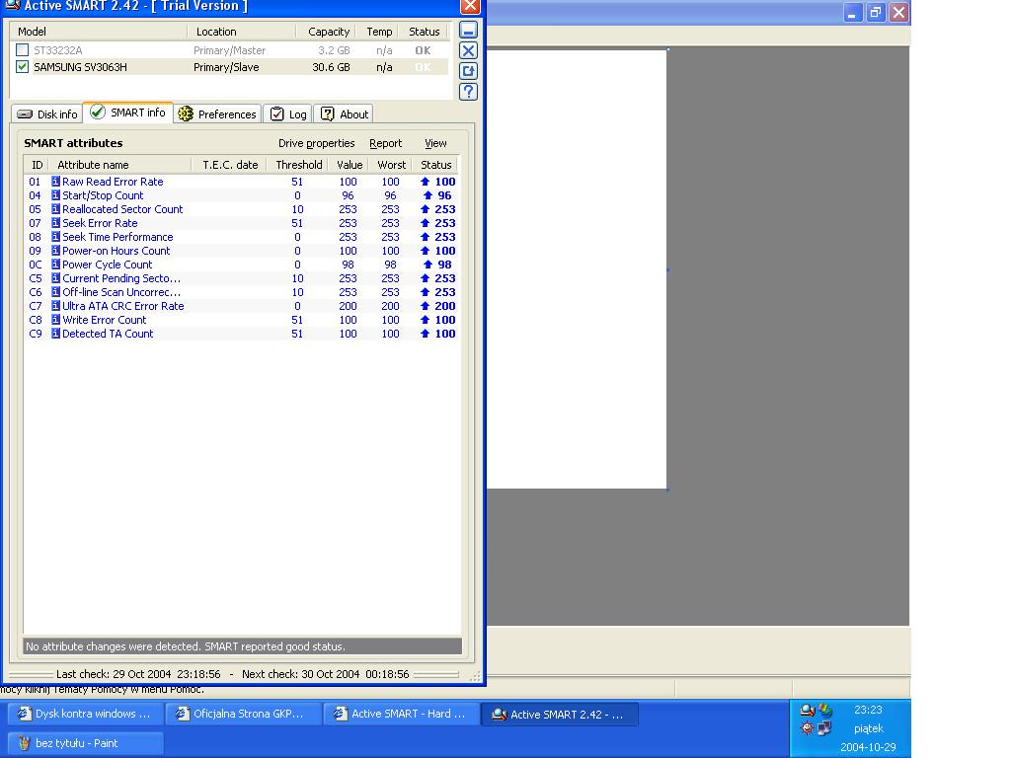Click the green checkmark icon on SMART info tab
This screenshot has height=758, width=1011.
(x=97, y=113)
